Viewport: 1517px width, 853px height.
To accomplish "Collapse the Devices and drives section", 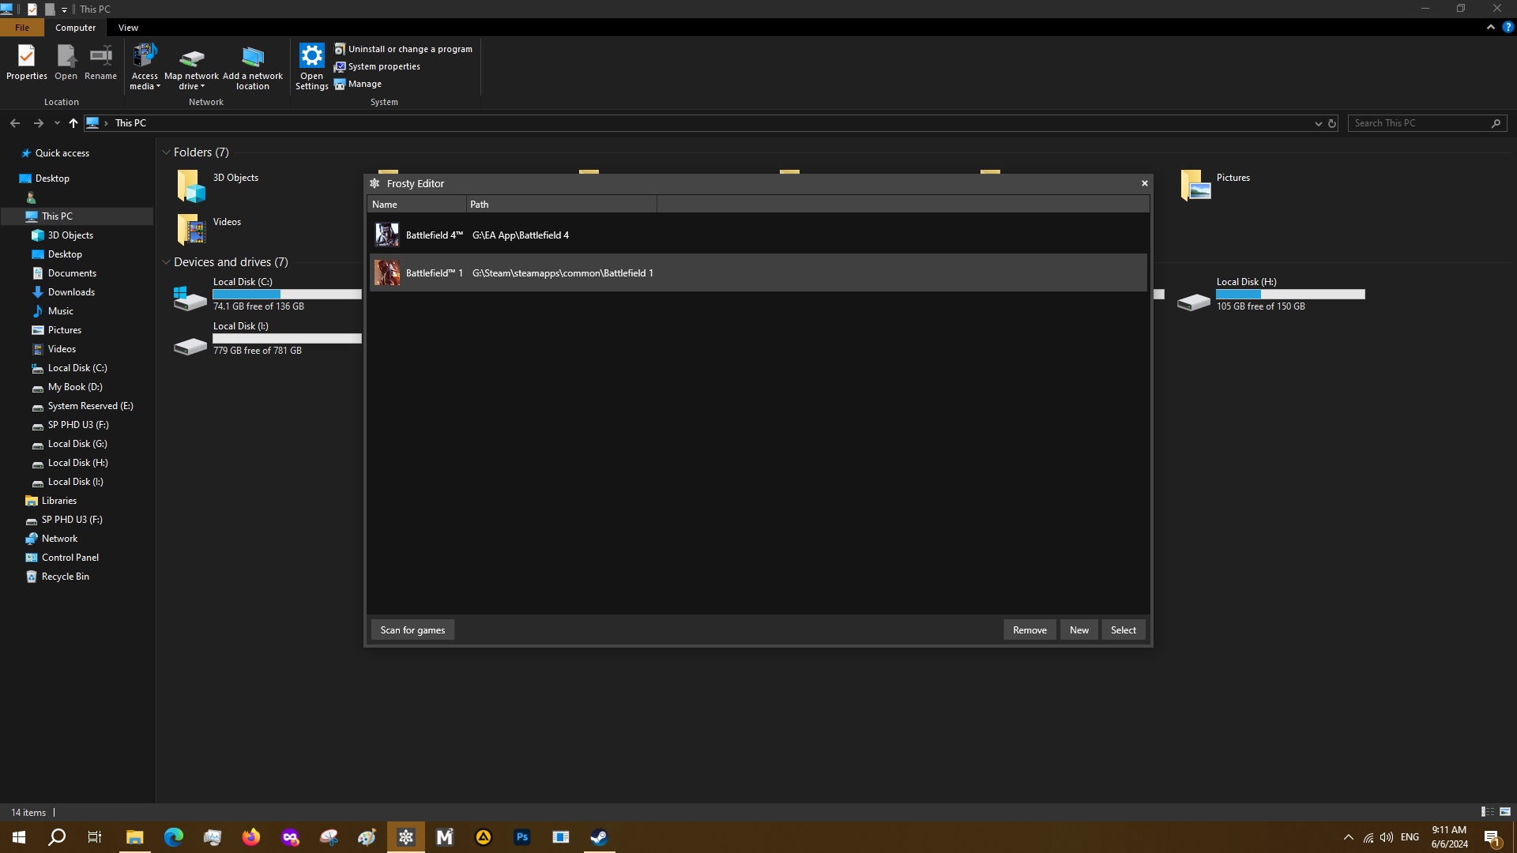I will pyautogui.click(x=166, y=262).
